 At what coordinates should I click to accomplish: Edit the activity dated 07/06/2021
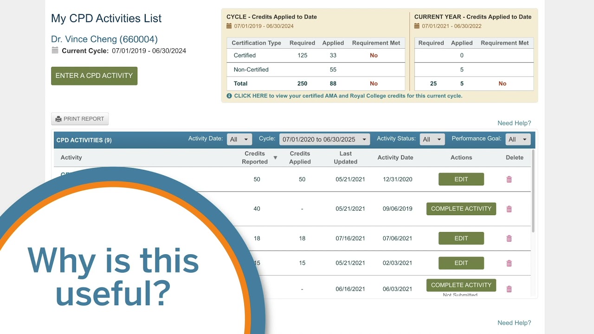[461, 238]
